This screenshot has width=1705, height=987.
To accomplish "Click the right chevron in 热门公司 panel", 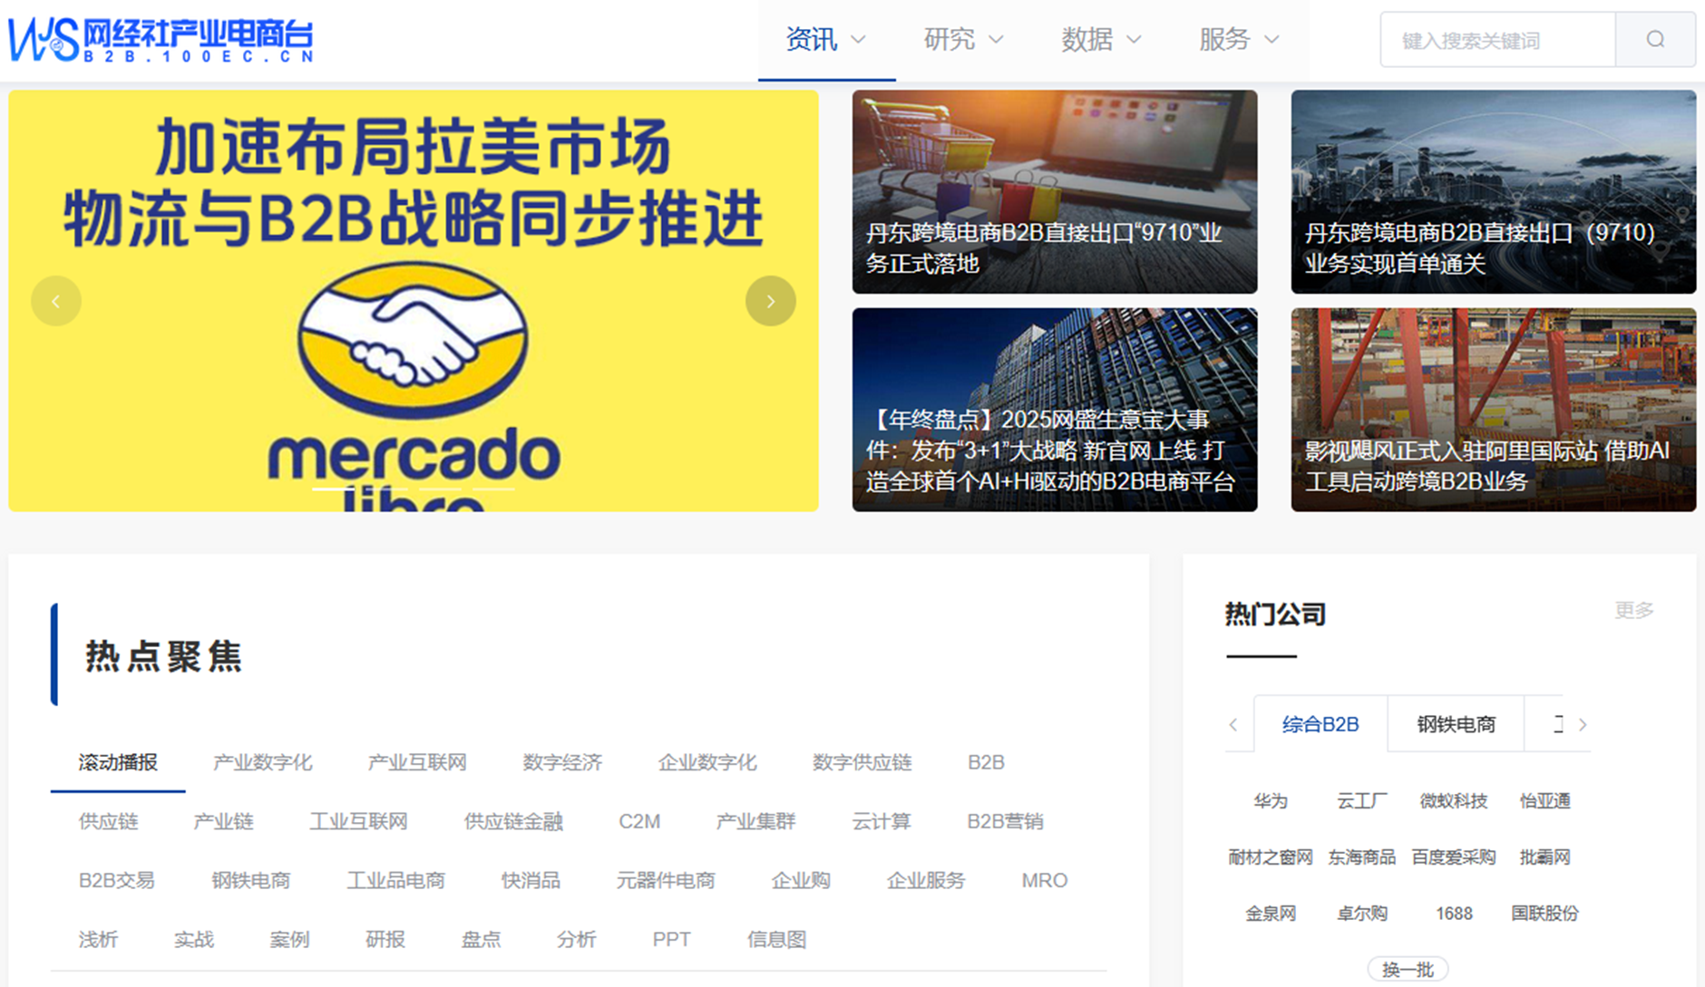I will pos(1583,724).
